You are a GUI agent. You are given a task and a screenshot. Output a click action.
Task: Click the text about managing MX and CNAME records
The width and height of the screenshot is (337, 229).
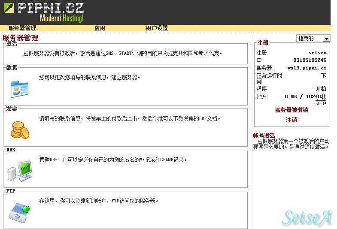tap(113, 160)
